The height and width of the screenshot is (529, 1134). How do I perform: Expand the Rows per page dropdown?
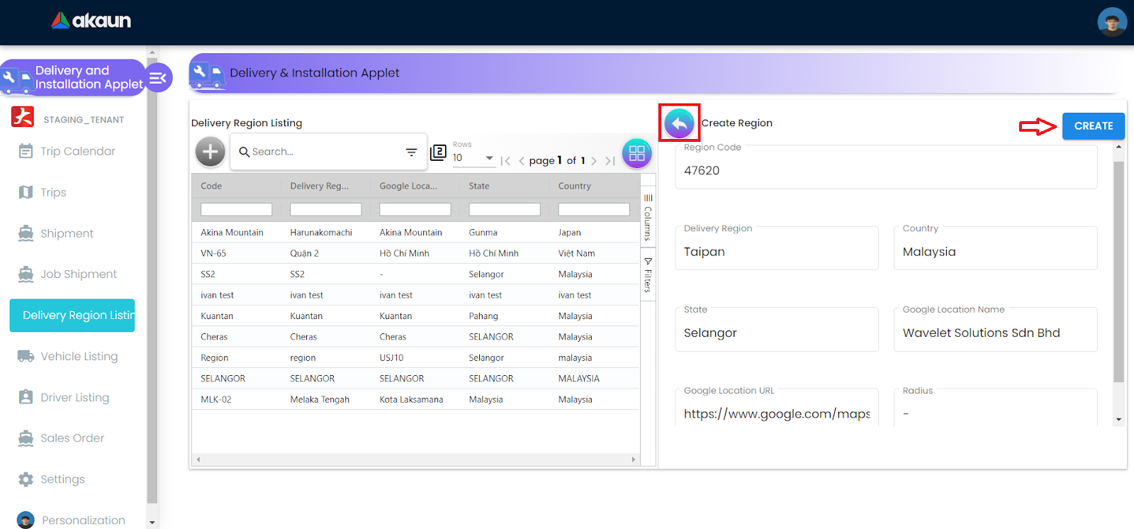[489, 157]
